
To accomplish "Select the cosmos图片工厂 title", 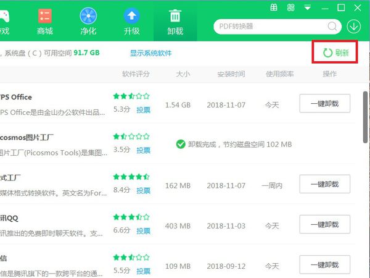I will [x=27, y=137].
